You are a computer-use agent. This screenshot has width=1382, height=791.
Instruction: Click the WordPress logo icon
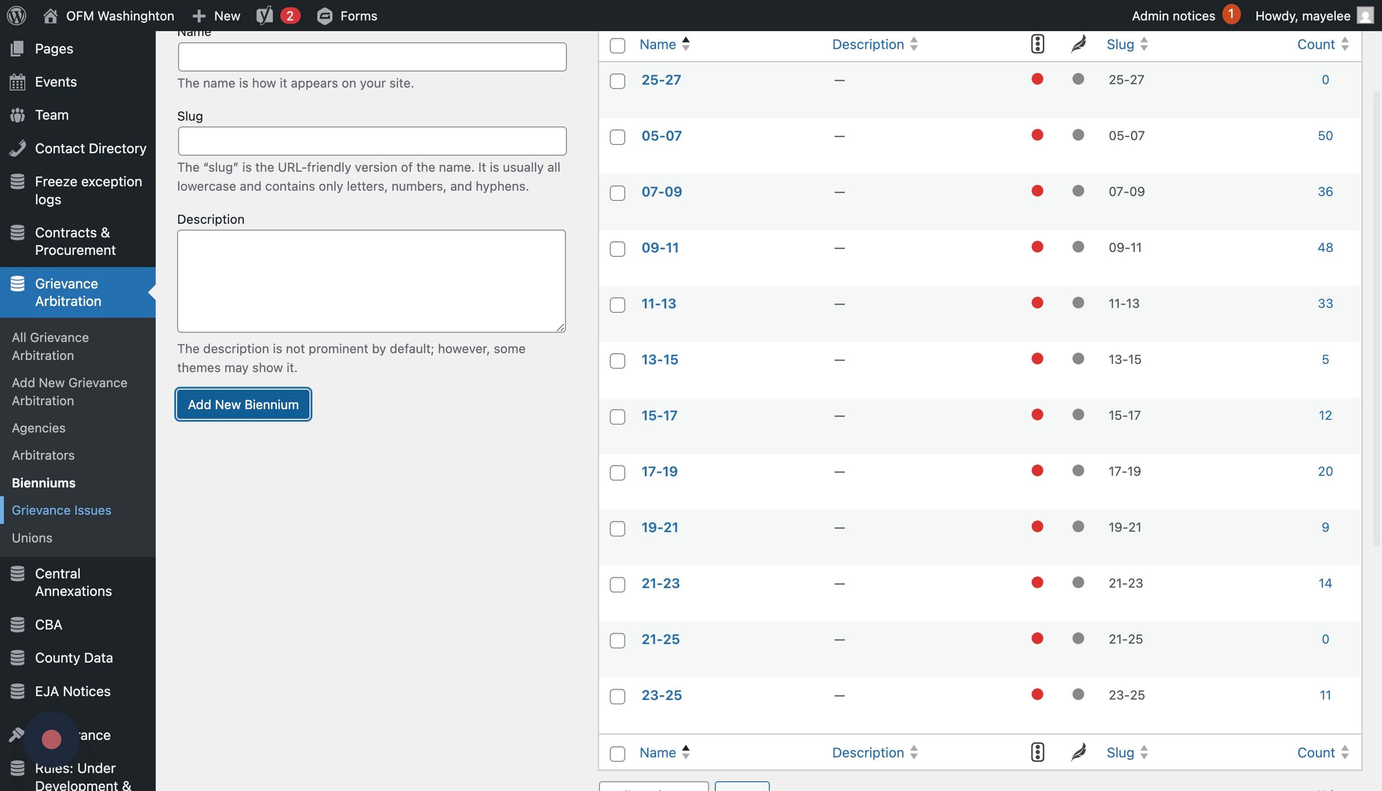pyautogui.click(x=17, y=15)
